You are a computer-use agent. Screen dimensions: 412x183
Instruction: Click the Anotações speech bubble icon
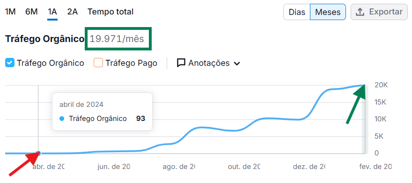click(181, 63)
